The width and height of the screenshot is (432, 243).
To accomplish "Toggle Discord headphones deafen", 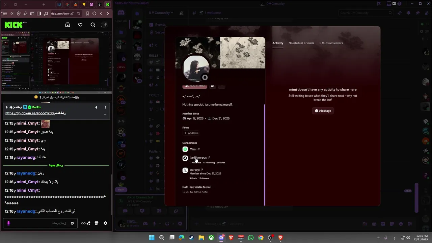I will pyautogui.click(x=167, y=223).
